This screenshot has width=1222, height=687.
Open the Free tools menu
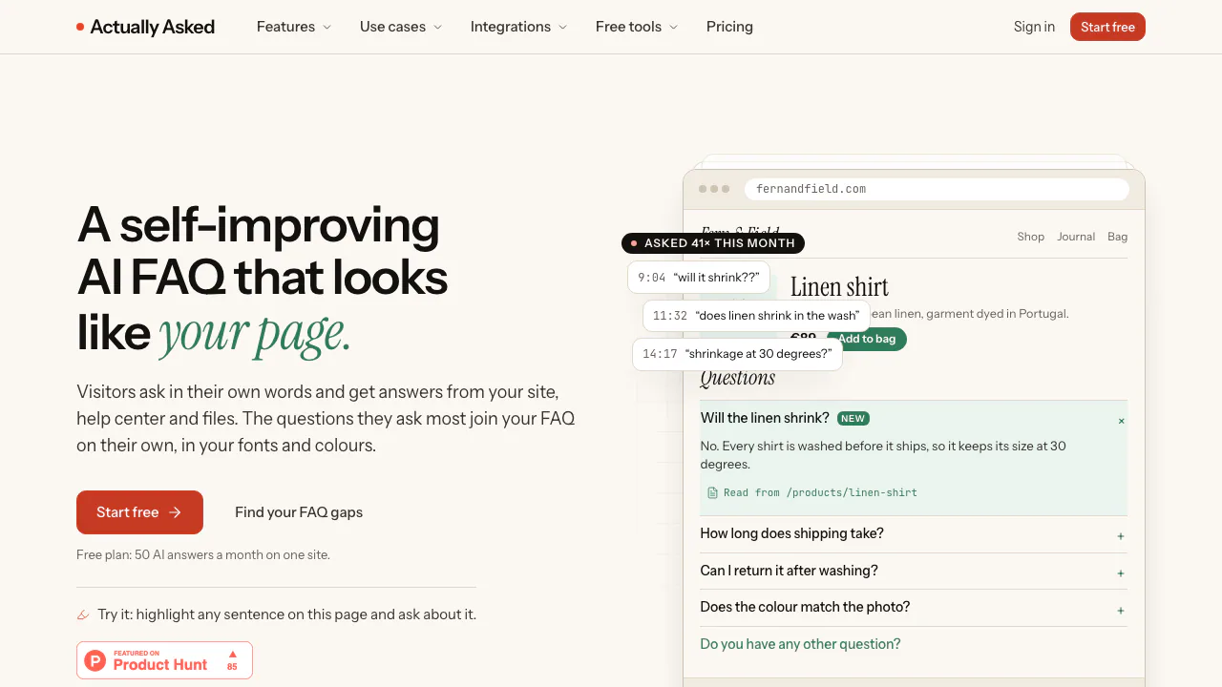tap(637, 27)
